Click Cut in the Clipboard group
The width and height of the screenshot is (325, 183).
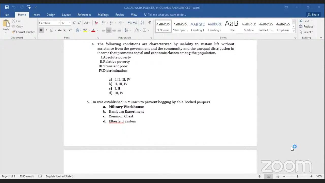coord(16,21)
